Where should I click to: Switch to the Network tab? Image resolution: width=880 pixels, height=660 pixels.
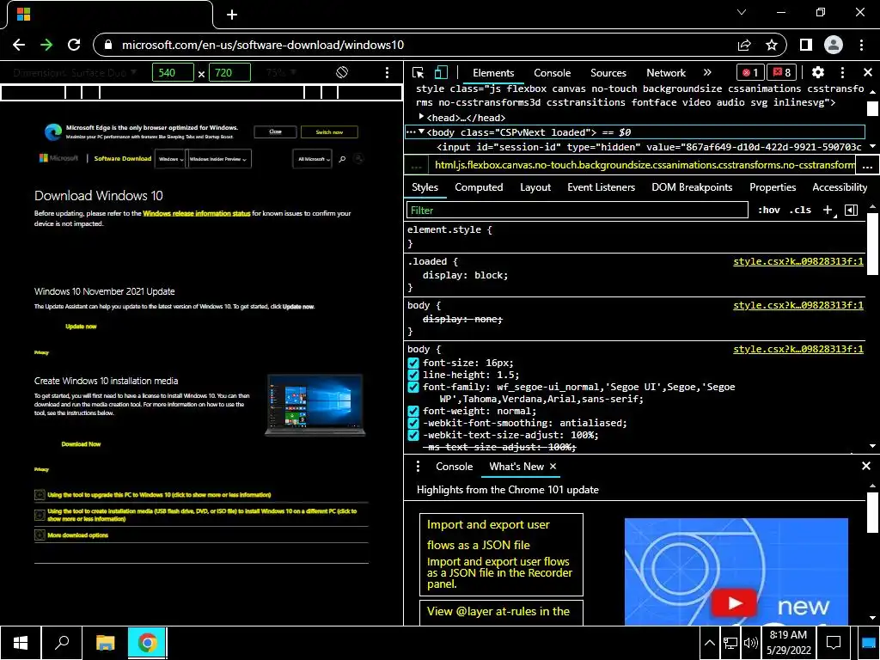[666, 73]
